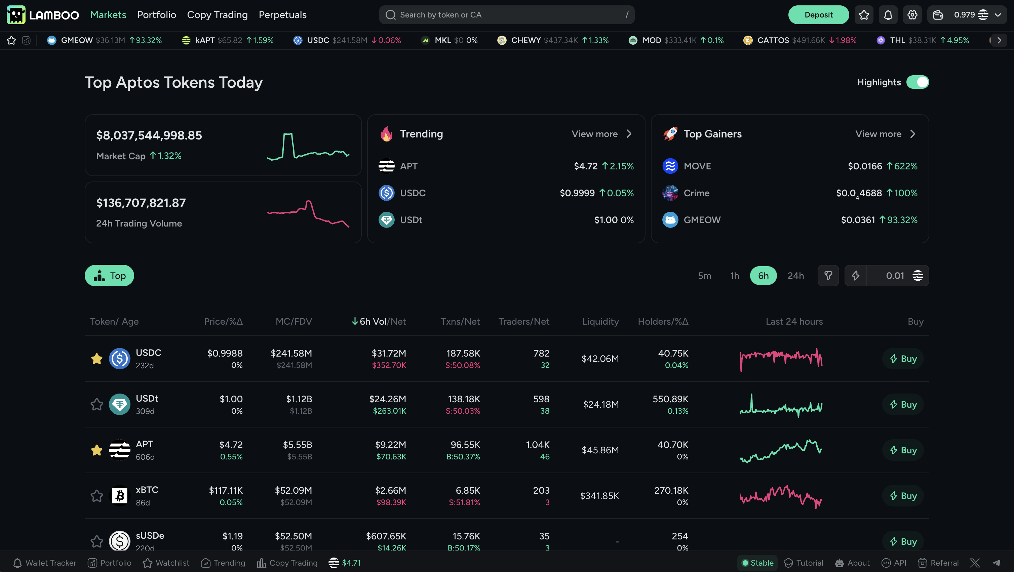Open X (Twitter) icon in footer
The width and height of the screenshot is (1014, 572).
point(975,563)
